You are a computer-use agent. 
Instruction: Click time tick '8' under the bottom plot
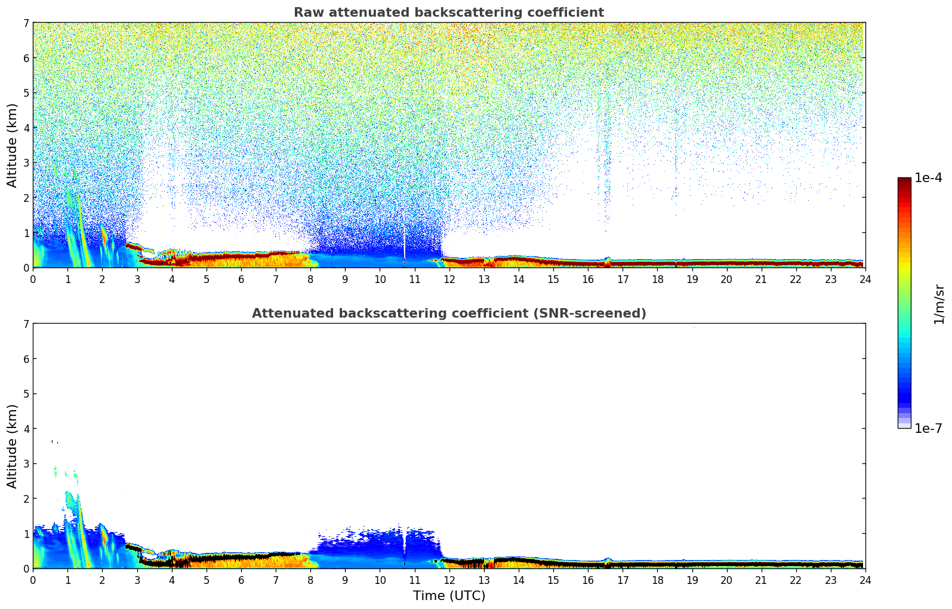pos(310,580)
